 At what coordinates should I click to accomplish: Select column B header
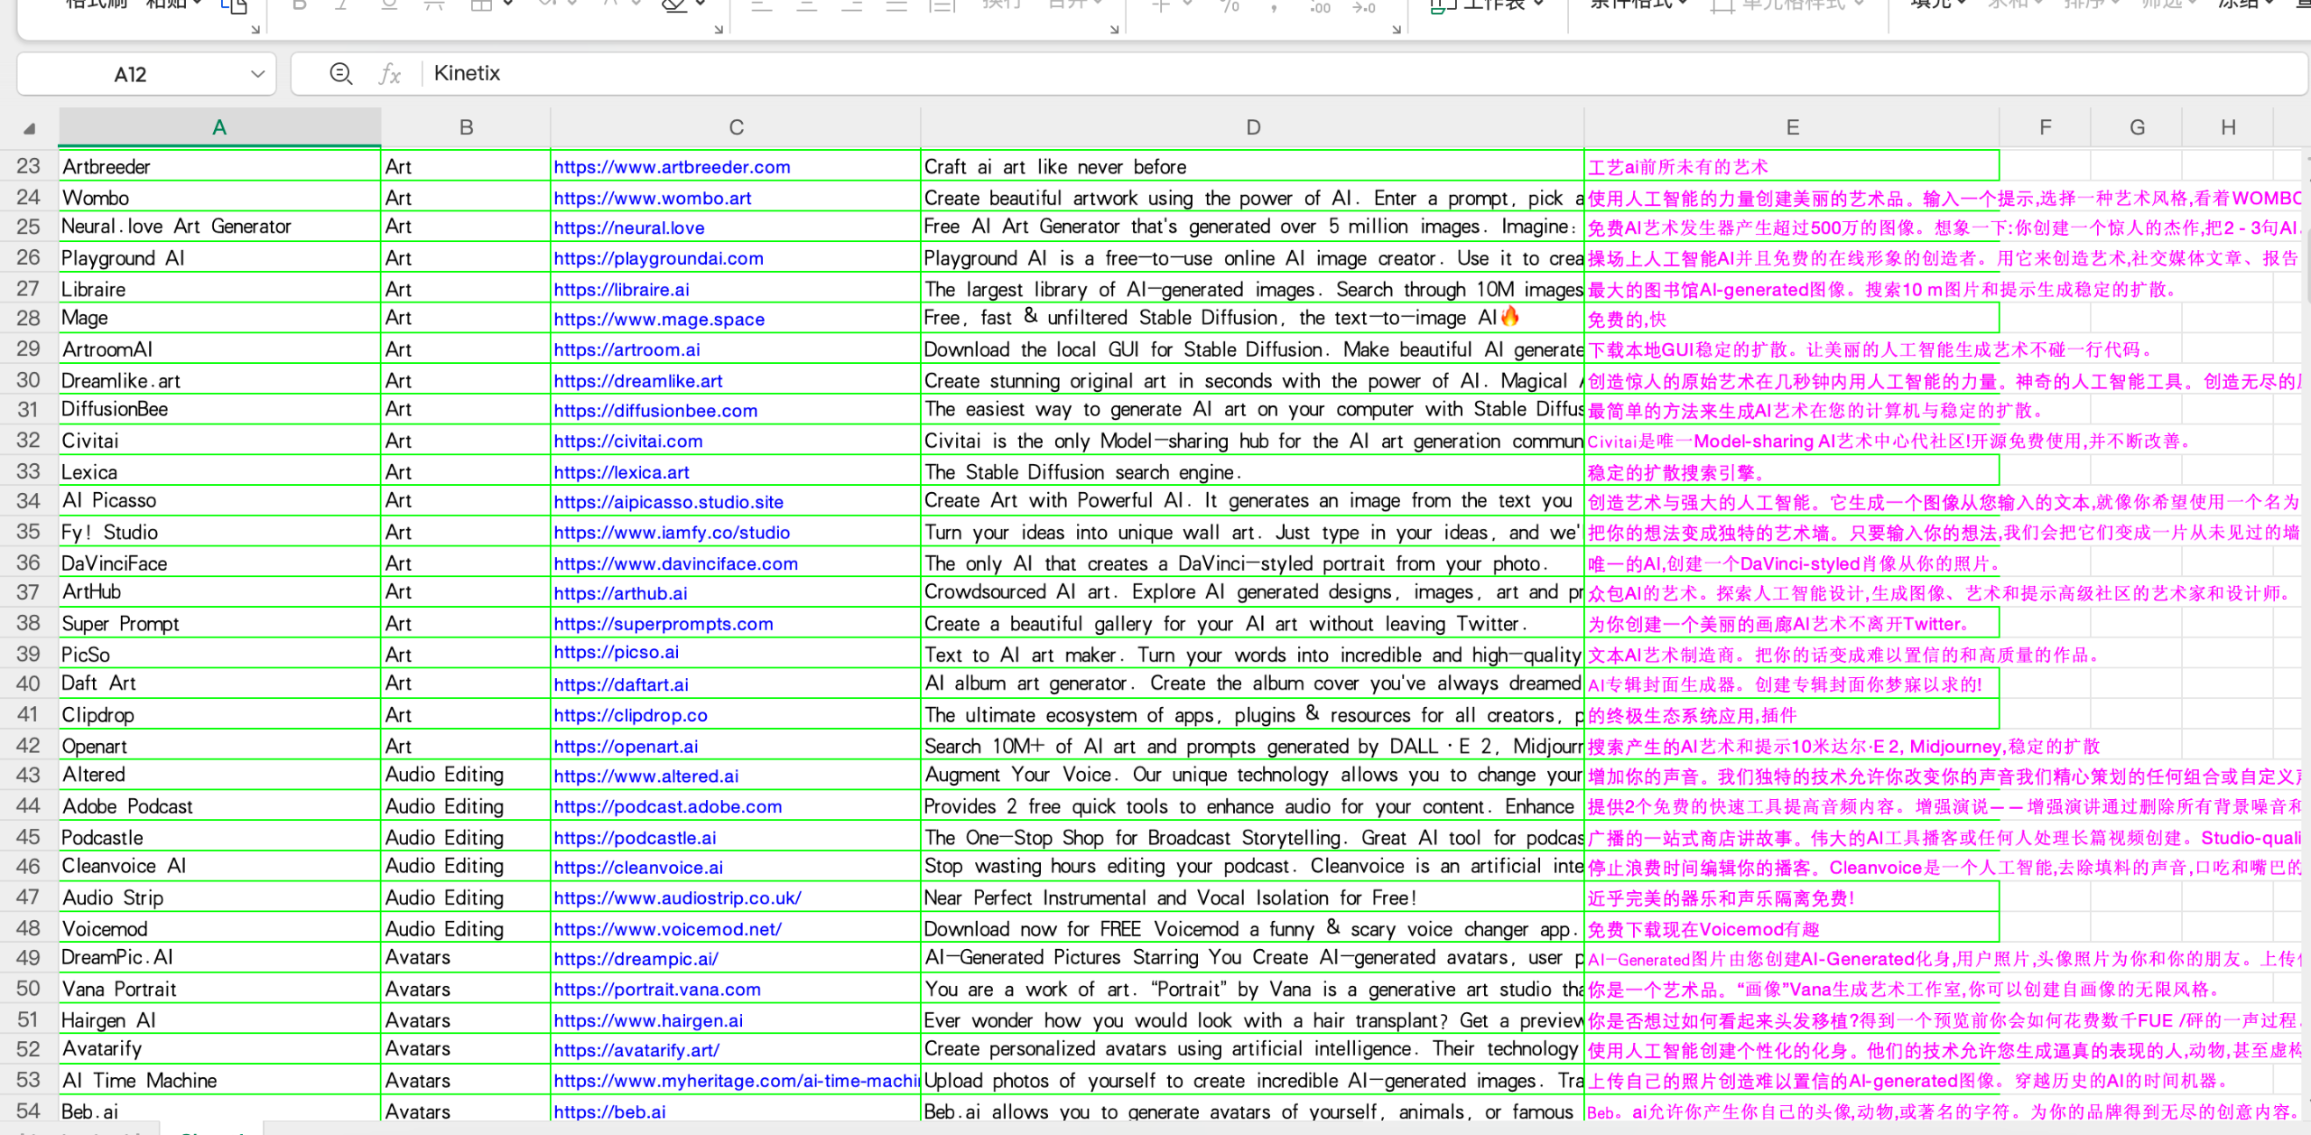tap(466, 127)
